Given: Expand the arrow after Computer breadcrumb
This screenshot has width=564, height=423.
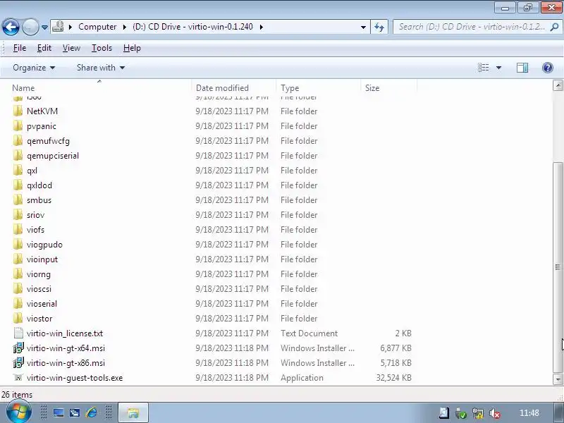Looking at the screenshot, I should (125, 27).
